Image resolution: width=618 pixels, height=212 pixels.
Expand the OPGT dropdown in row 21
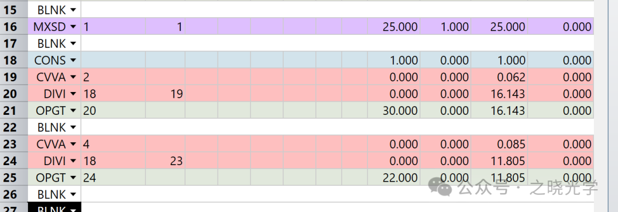[x=73, y=111]
